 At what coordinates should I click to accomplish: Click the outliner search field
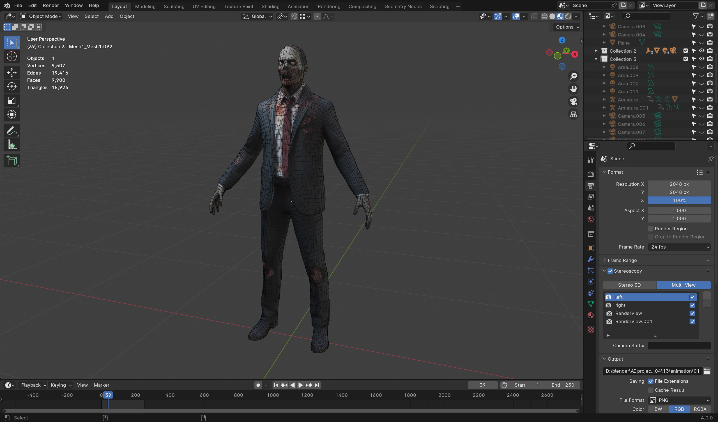[x=646, y=17]
